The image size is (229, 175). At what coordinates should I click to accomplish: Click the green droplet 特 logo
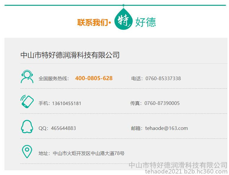[x=124, y=20]
